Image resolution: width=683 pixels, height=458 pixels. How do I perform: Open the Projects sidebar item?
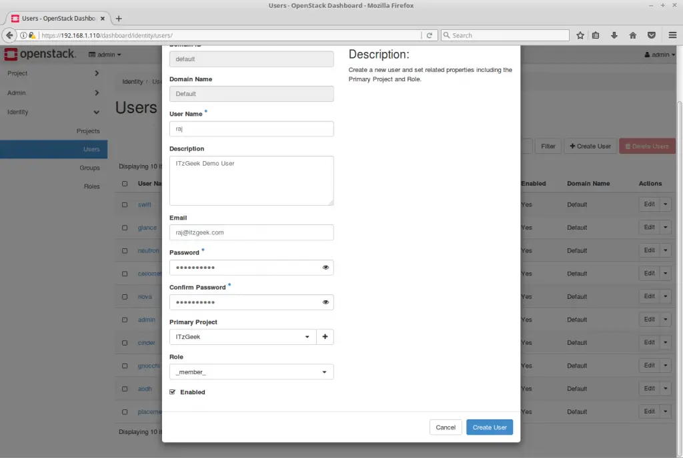click(88, 130)
